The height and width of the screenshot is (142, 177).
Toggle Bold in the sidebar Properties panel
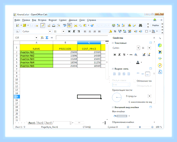coord(115,55)
